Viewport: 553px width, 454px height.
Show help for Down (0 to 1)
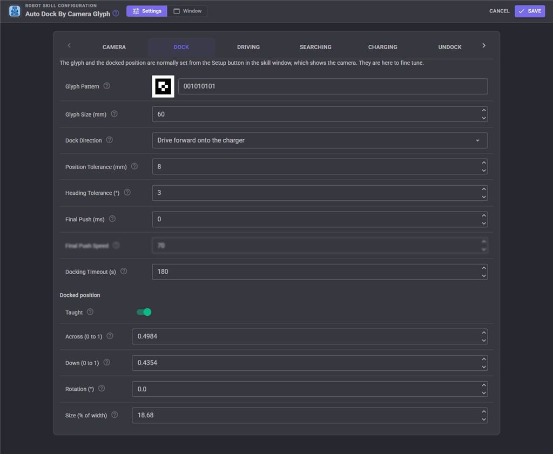pyautogui.click(x=106, y=362)
